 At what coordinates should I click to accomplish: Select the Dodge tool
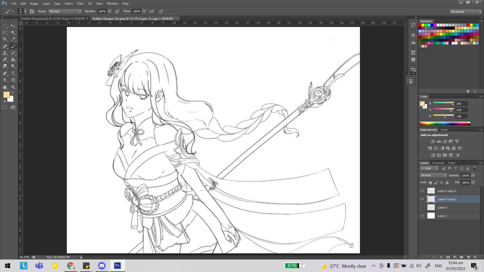(x=13, y=66)
